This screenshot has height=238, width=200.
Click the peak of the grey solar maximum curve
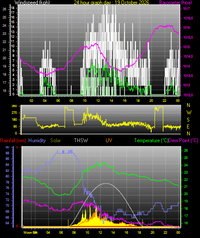point(106,183)
